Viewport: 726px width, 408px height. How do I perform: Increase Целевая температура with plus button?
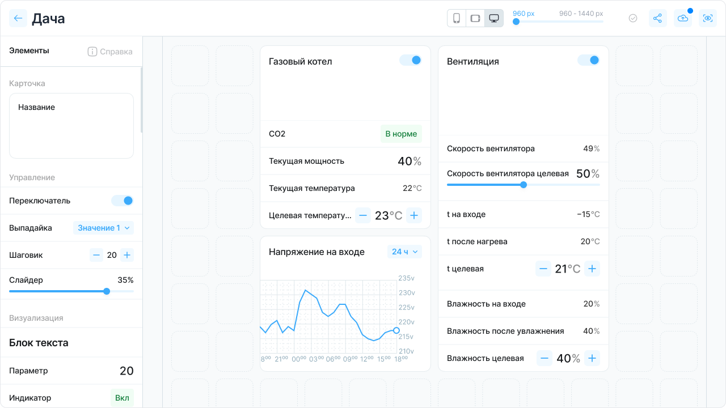414,215
